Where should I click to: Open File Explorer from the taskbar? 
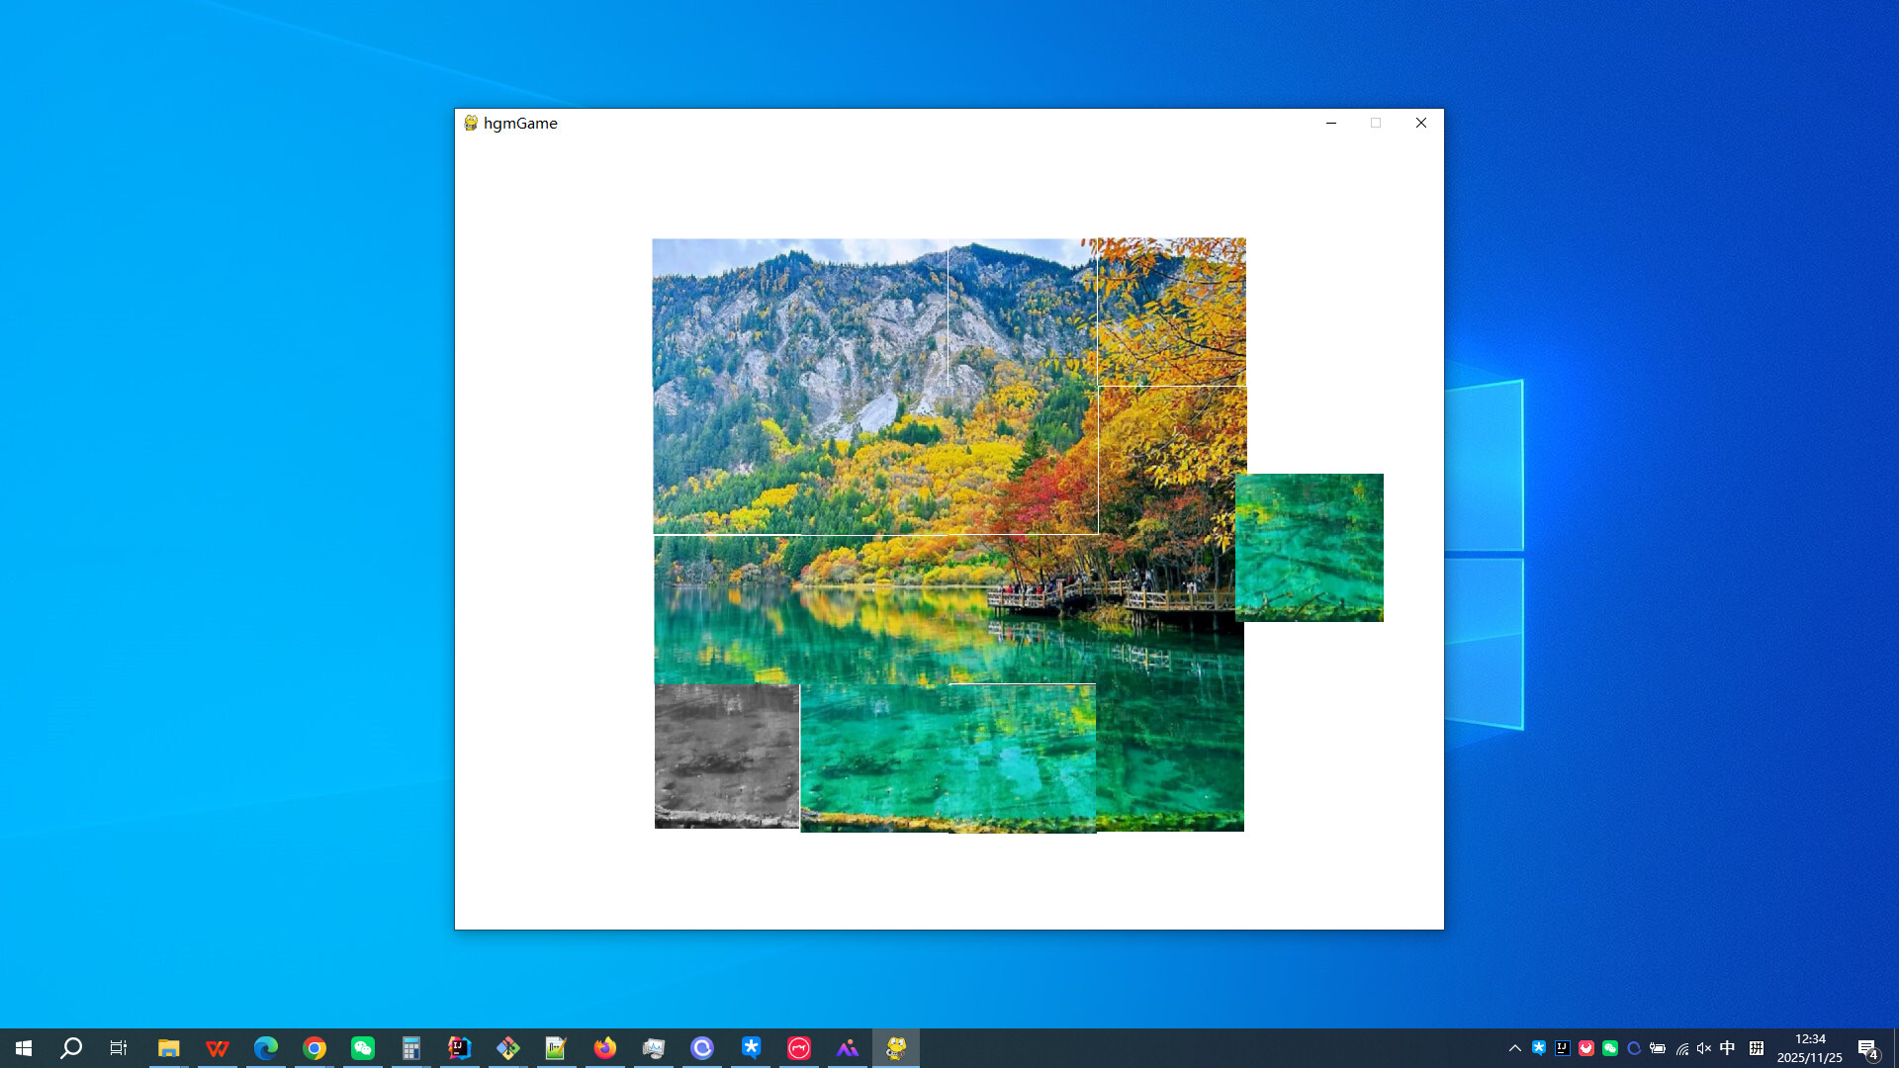coord(169,1047)
